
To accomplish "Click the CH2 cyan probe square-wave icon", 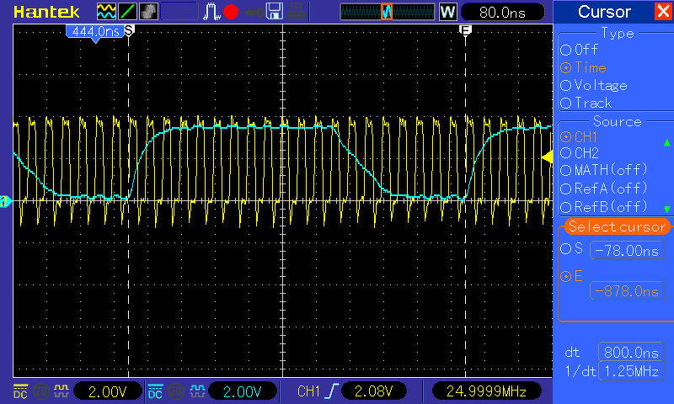I will pyautogui.click(x=197, y=391).
